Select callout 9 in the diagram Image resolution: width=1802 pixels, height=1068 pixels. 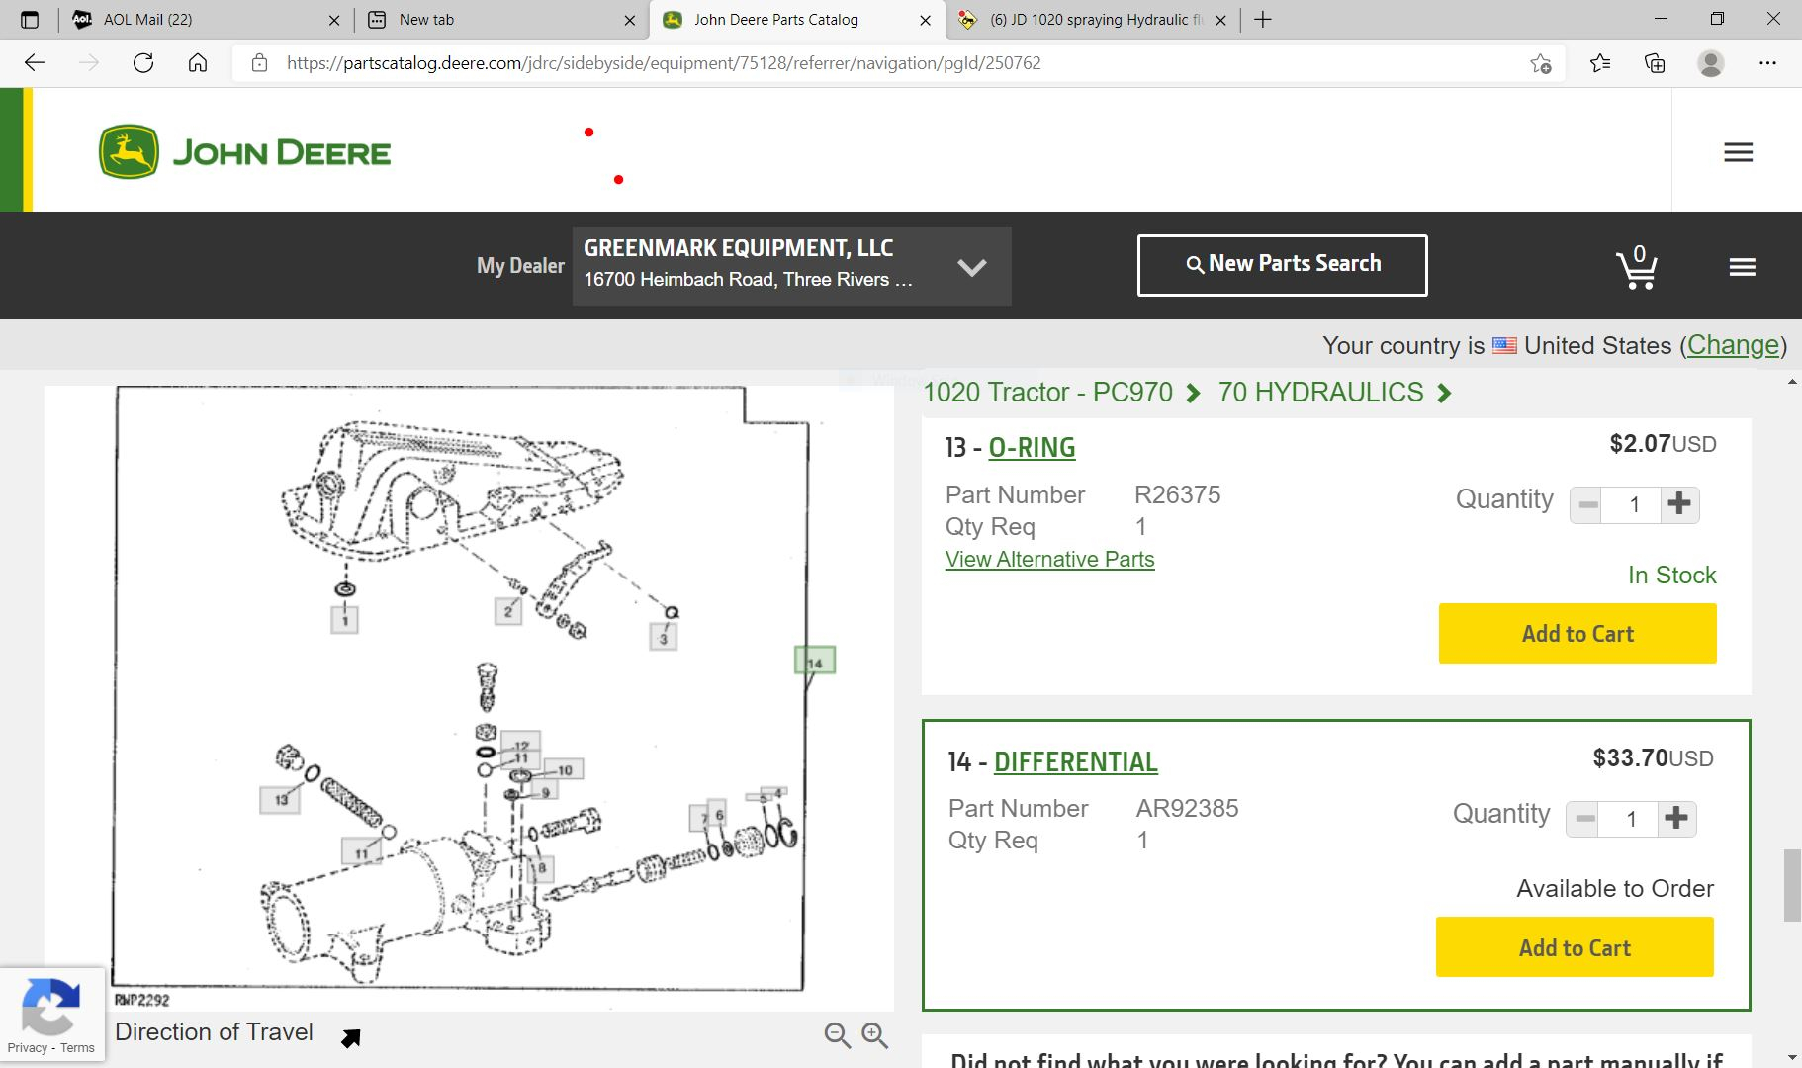(x=545, y=792)
